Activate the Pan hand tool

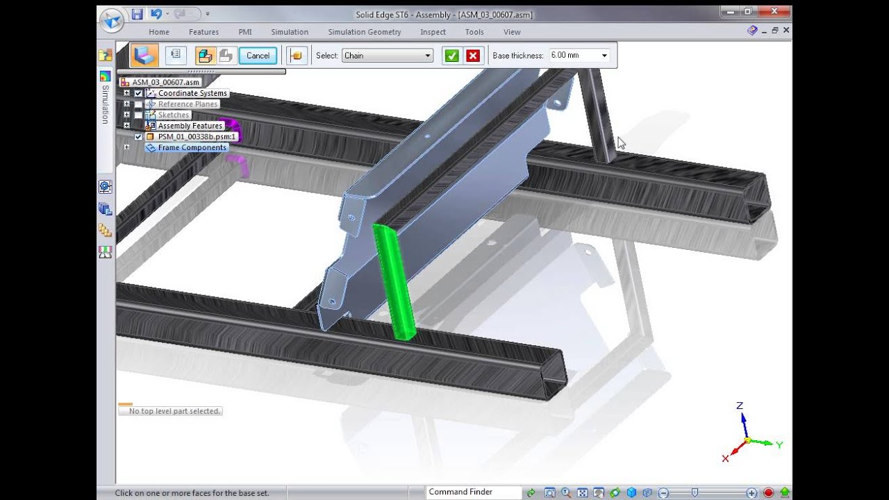[x=599, y=493]
